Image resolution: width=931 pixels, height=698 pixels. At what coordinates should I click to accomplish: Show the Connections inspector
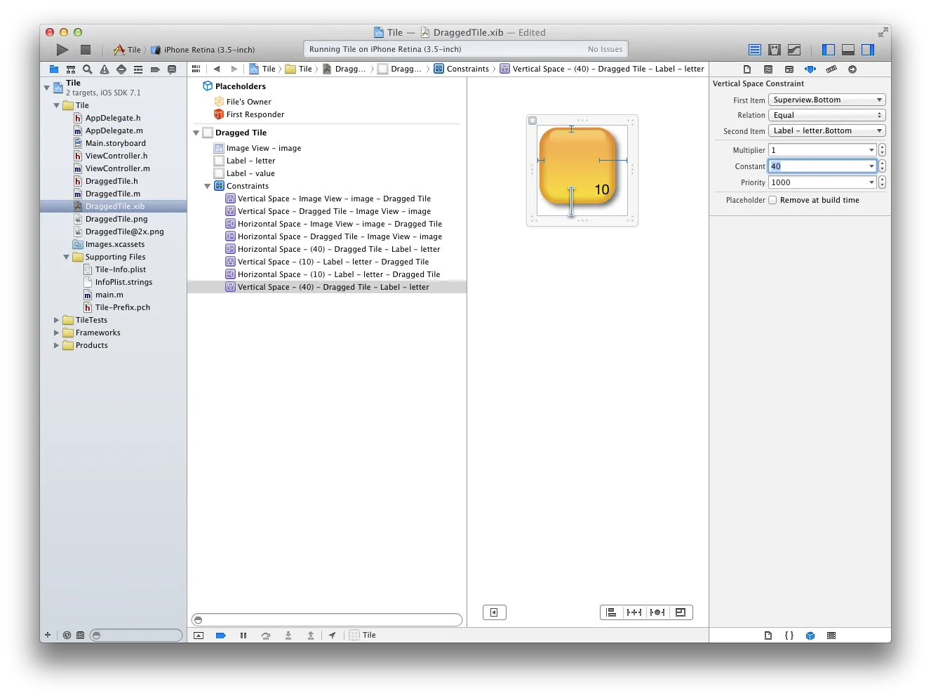tap(852, 69)
